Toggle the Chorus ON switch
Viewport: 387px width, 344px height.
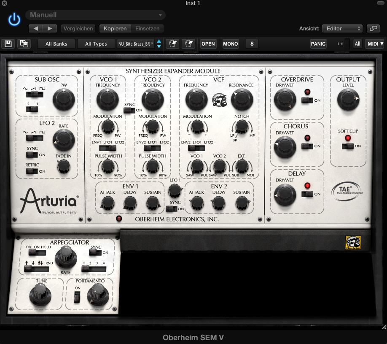(307, 146)
